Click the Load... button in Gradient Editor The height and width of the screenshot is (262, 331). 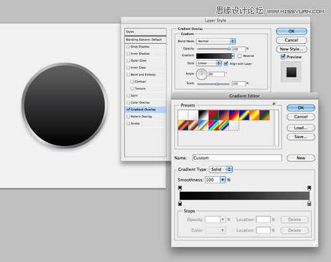pos(301,128)
